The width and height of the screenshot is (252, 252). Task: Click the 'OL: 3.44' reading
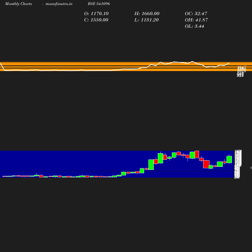195,26
